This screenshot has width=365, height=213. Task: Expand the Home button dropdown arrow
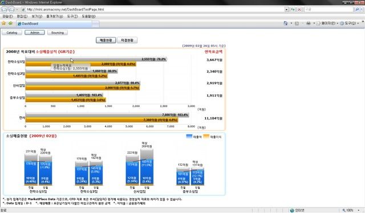click(x=291, y=23)
